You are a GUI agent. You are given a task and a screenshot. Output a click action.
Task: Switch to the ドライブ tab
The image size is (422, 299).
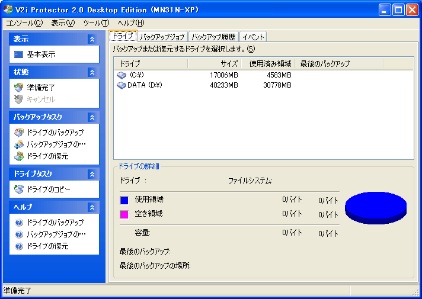[x=123, y=36]
